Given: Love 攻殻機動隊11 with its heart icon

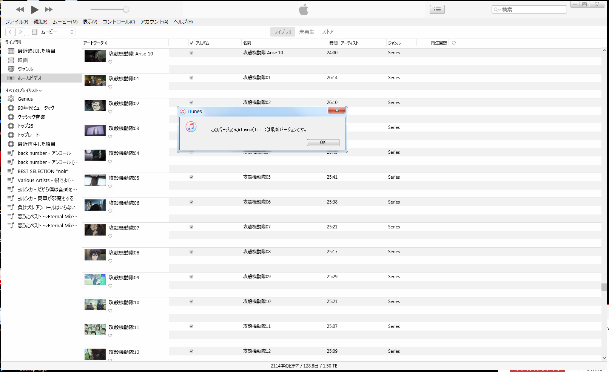Looking at the screenshot, I should tap(110, 336).
